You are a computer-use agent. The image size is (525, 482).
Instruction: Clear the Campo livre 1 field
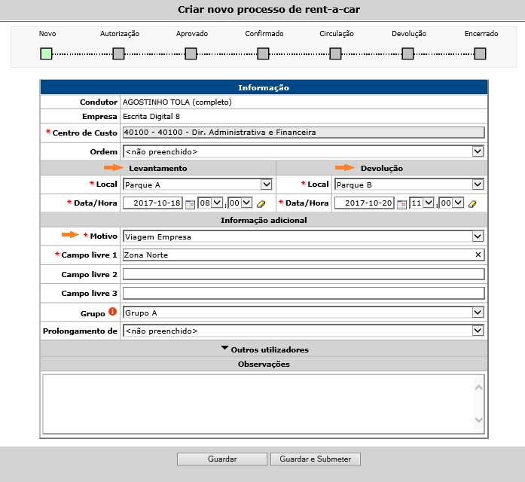pyautogui.click(x=478, y=255)
